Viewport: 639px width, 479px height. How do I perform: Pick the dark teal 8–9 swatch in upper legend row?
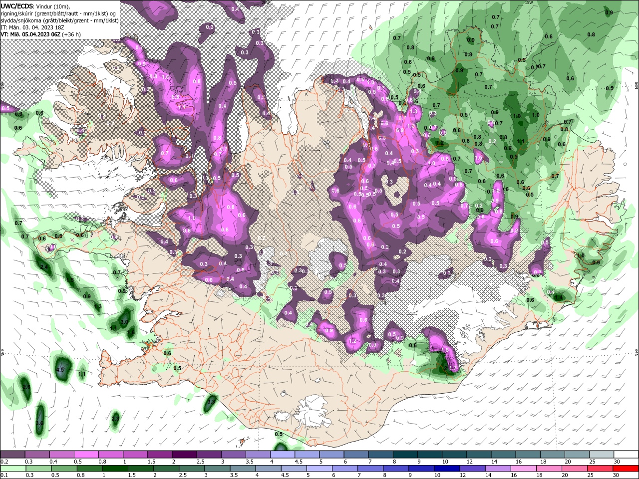pyautogui.click(x=405, y=455)
